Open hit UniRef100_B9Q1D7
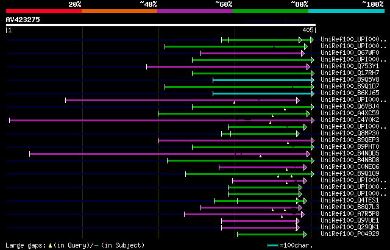This screenshot has height=250, width=390. point(350,87)
